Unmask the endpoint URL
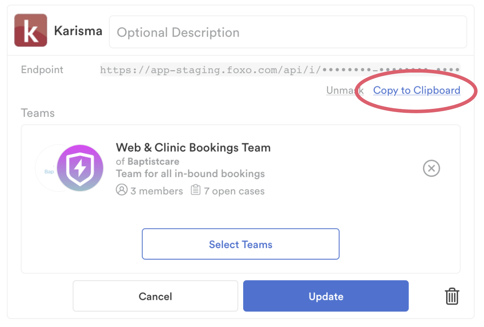 point(345,91)
